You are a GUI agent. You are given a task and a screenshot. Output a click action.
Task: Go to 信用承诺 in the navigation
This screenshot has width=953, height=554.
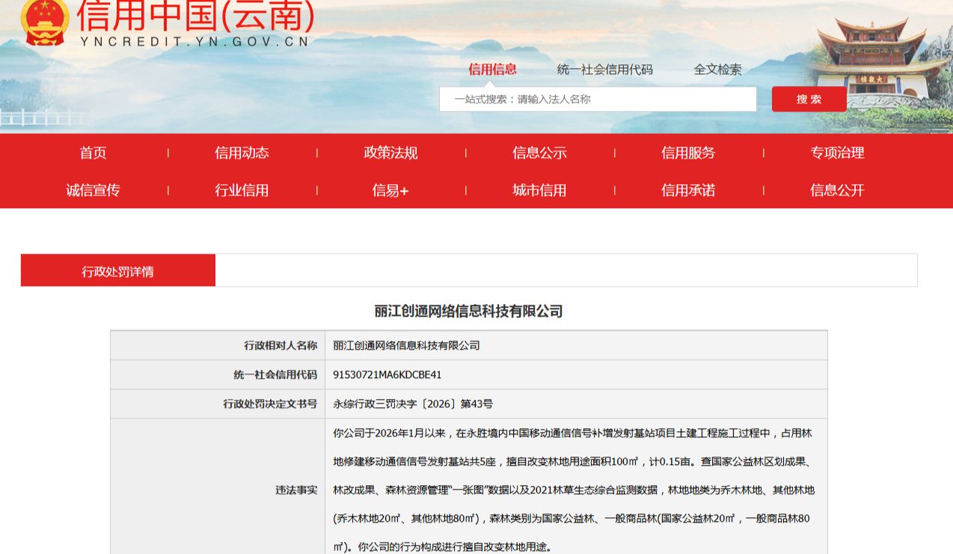coord(688,190)
